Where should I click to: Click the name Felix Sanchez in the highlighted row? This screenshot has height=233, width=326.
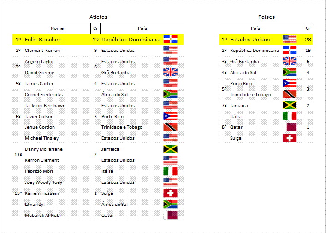pos(43,40)
